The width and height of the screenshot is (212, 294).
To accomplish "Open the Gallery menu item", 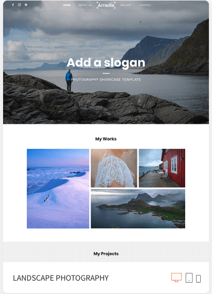I will [x=126, y=5].
